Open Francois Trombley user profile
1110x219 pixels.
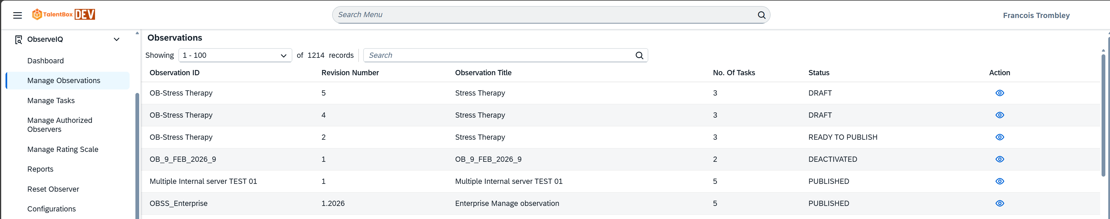(1036, 15)
